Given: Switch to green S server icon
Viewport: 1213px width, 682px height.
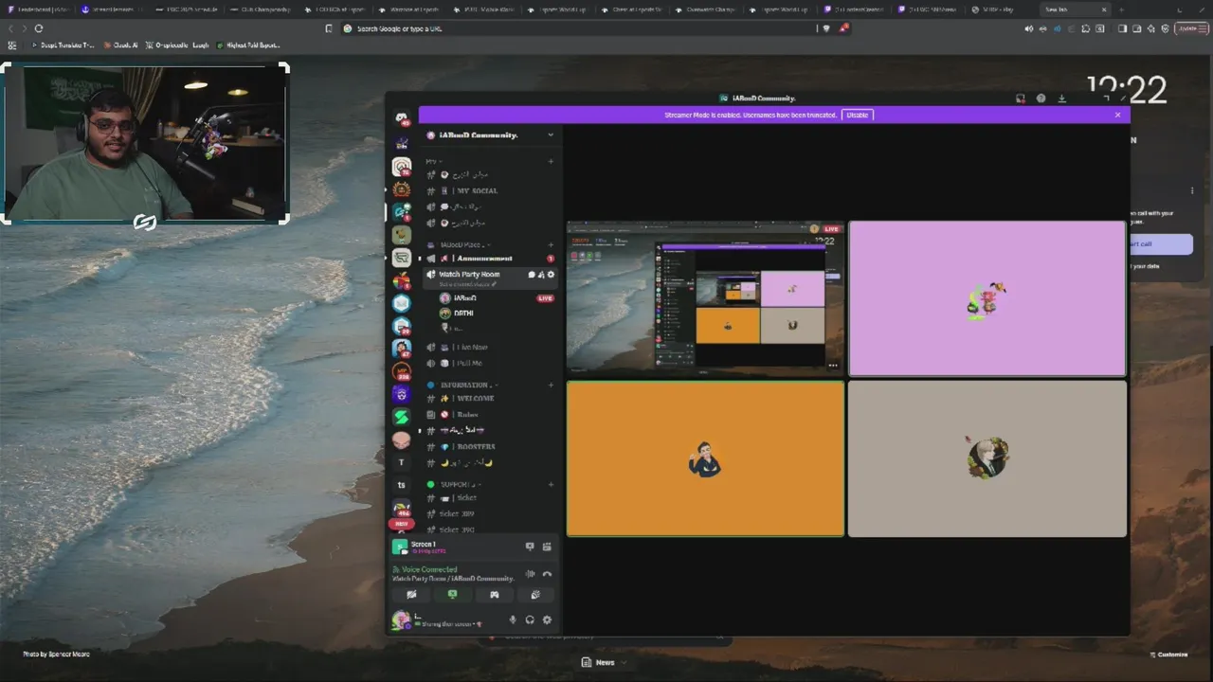Looking at the screenshot, I should click(x=402, y=417).
